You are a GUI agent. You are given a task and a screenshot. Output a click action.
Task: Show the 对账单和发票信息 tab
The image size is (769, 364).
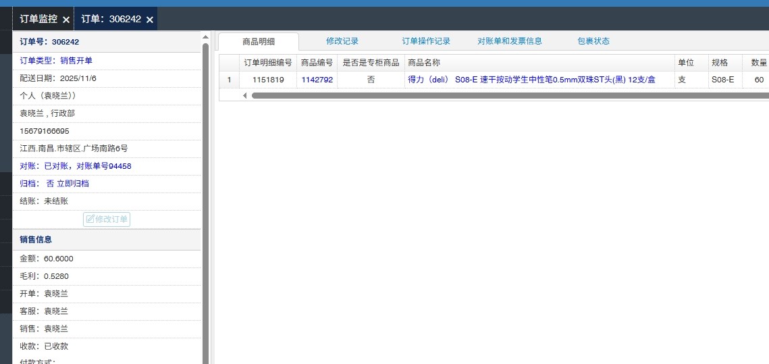click(x=509, y=41)
